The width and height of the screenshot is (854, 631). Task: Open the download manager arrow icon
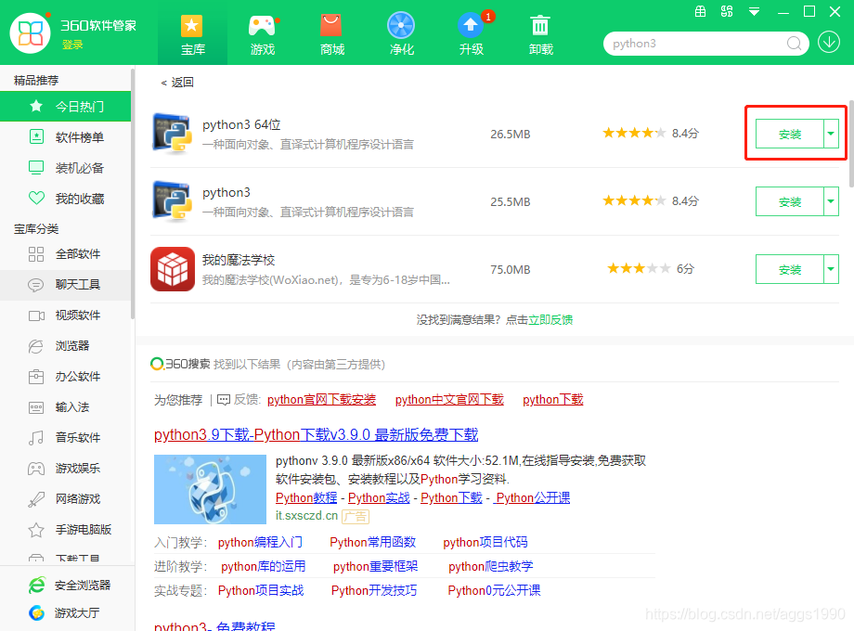[x=829, y=43]
